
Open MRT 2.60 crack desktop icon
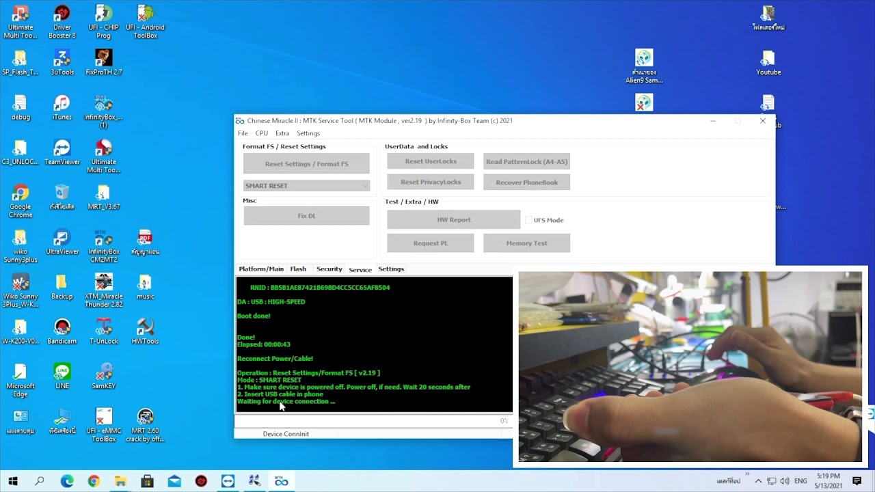click(x=146, y=426)
